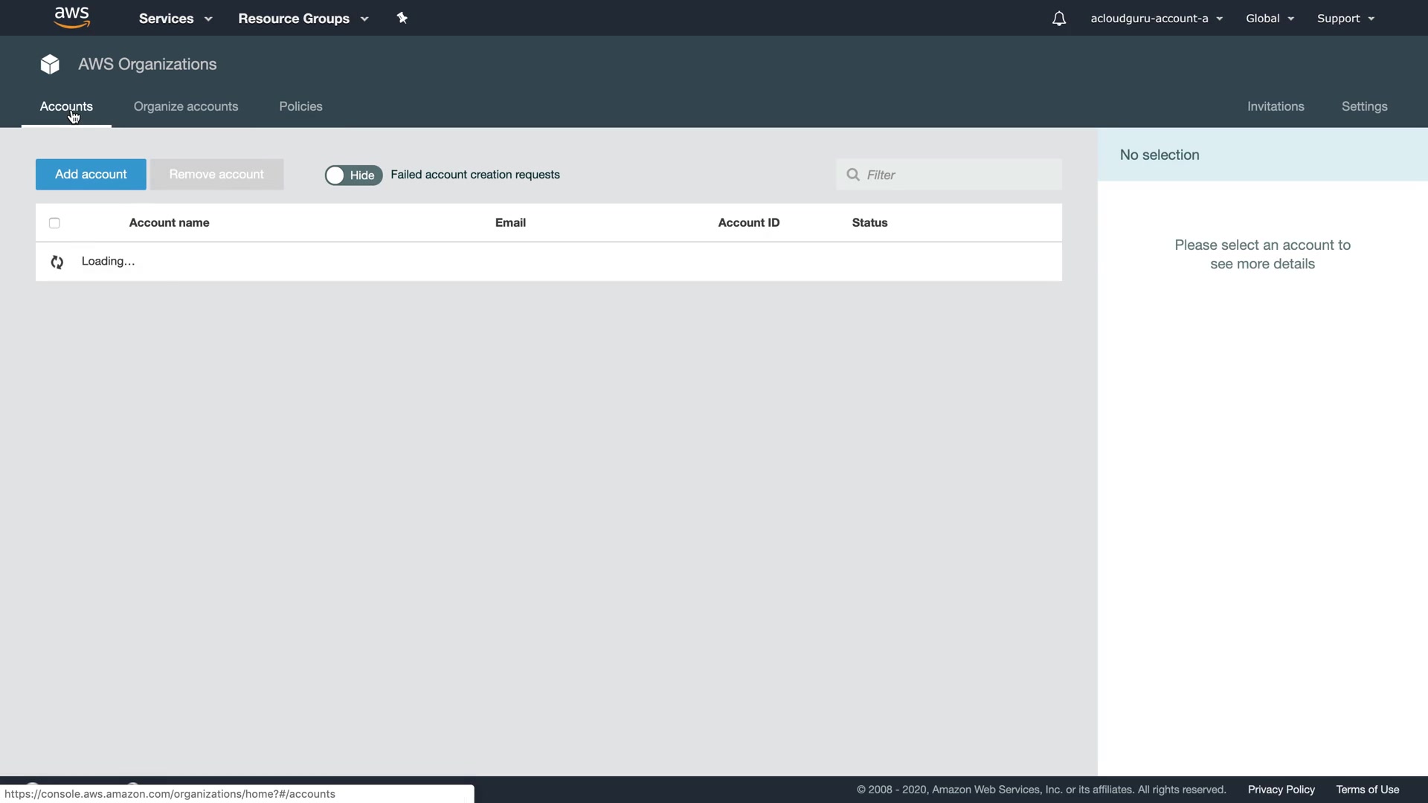1428x803 pixels.
Task: Expand the acloudguru-account-a account menu
Action: (1157, 19)
